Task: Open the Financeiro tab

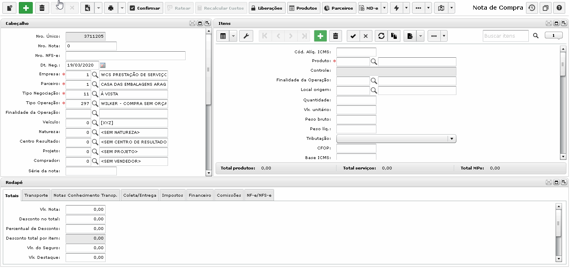Action: [x=200, y=195]
